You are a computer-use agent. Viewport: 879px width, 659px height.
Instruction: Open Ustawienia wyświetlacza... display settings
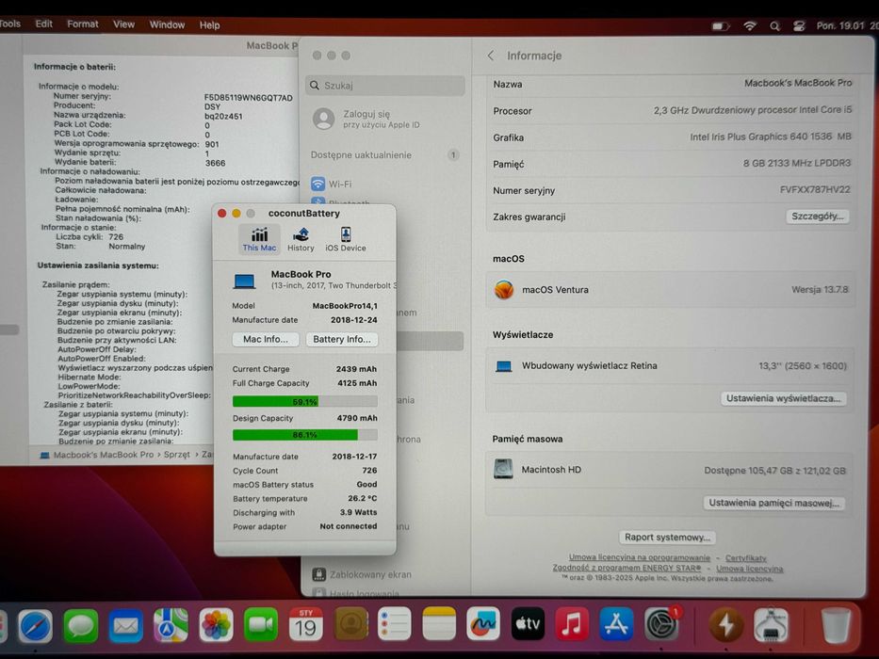[x=783, y=398]
